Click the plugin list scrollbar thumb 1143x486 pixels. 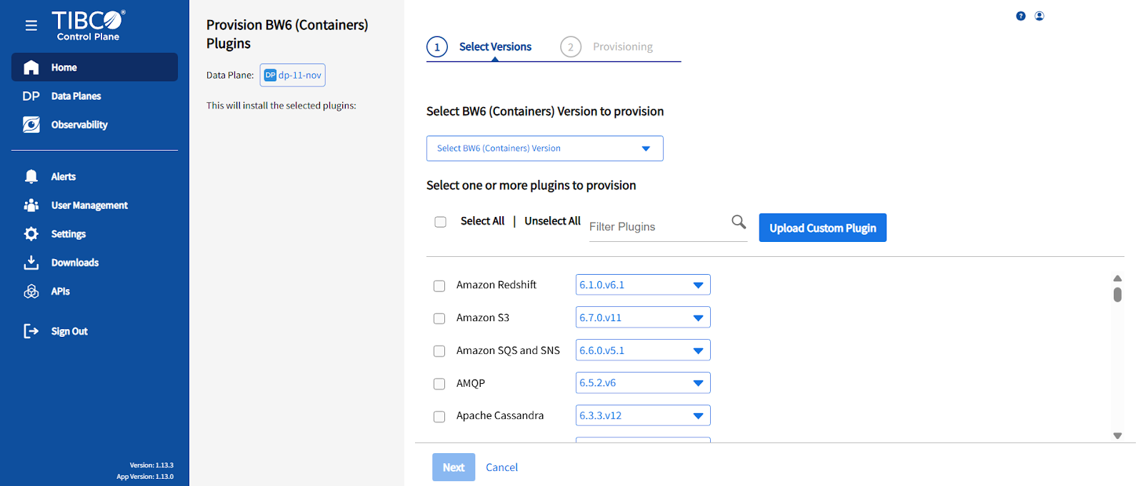(1117, 295)
